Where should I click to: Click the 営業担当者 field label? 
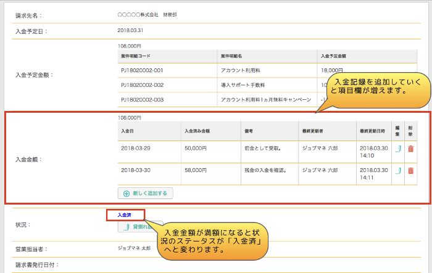click(31, 250)
